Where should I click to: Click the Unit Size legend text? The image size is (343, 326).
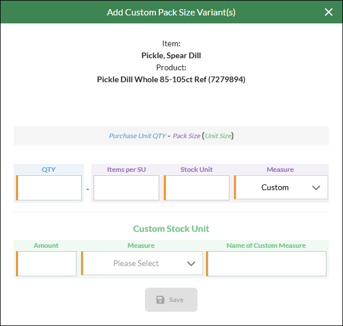click(218, 136)
